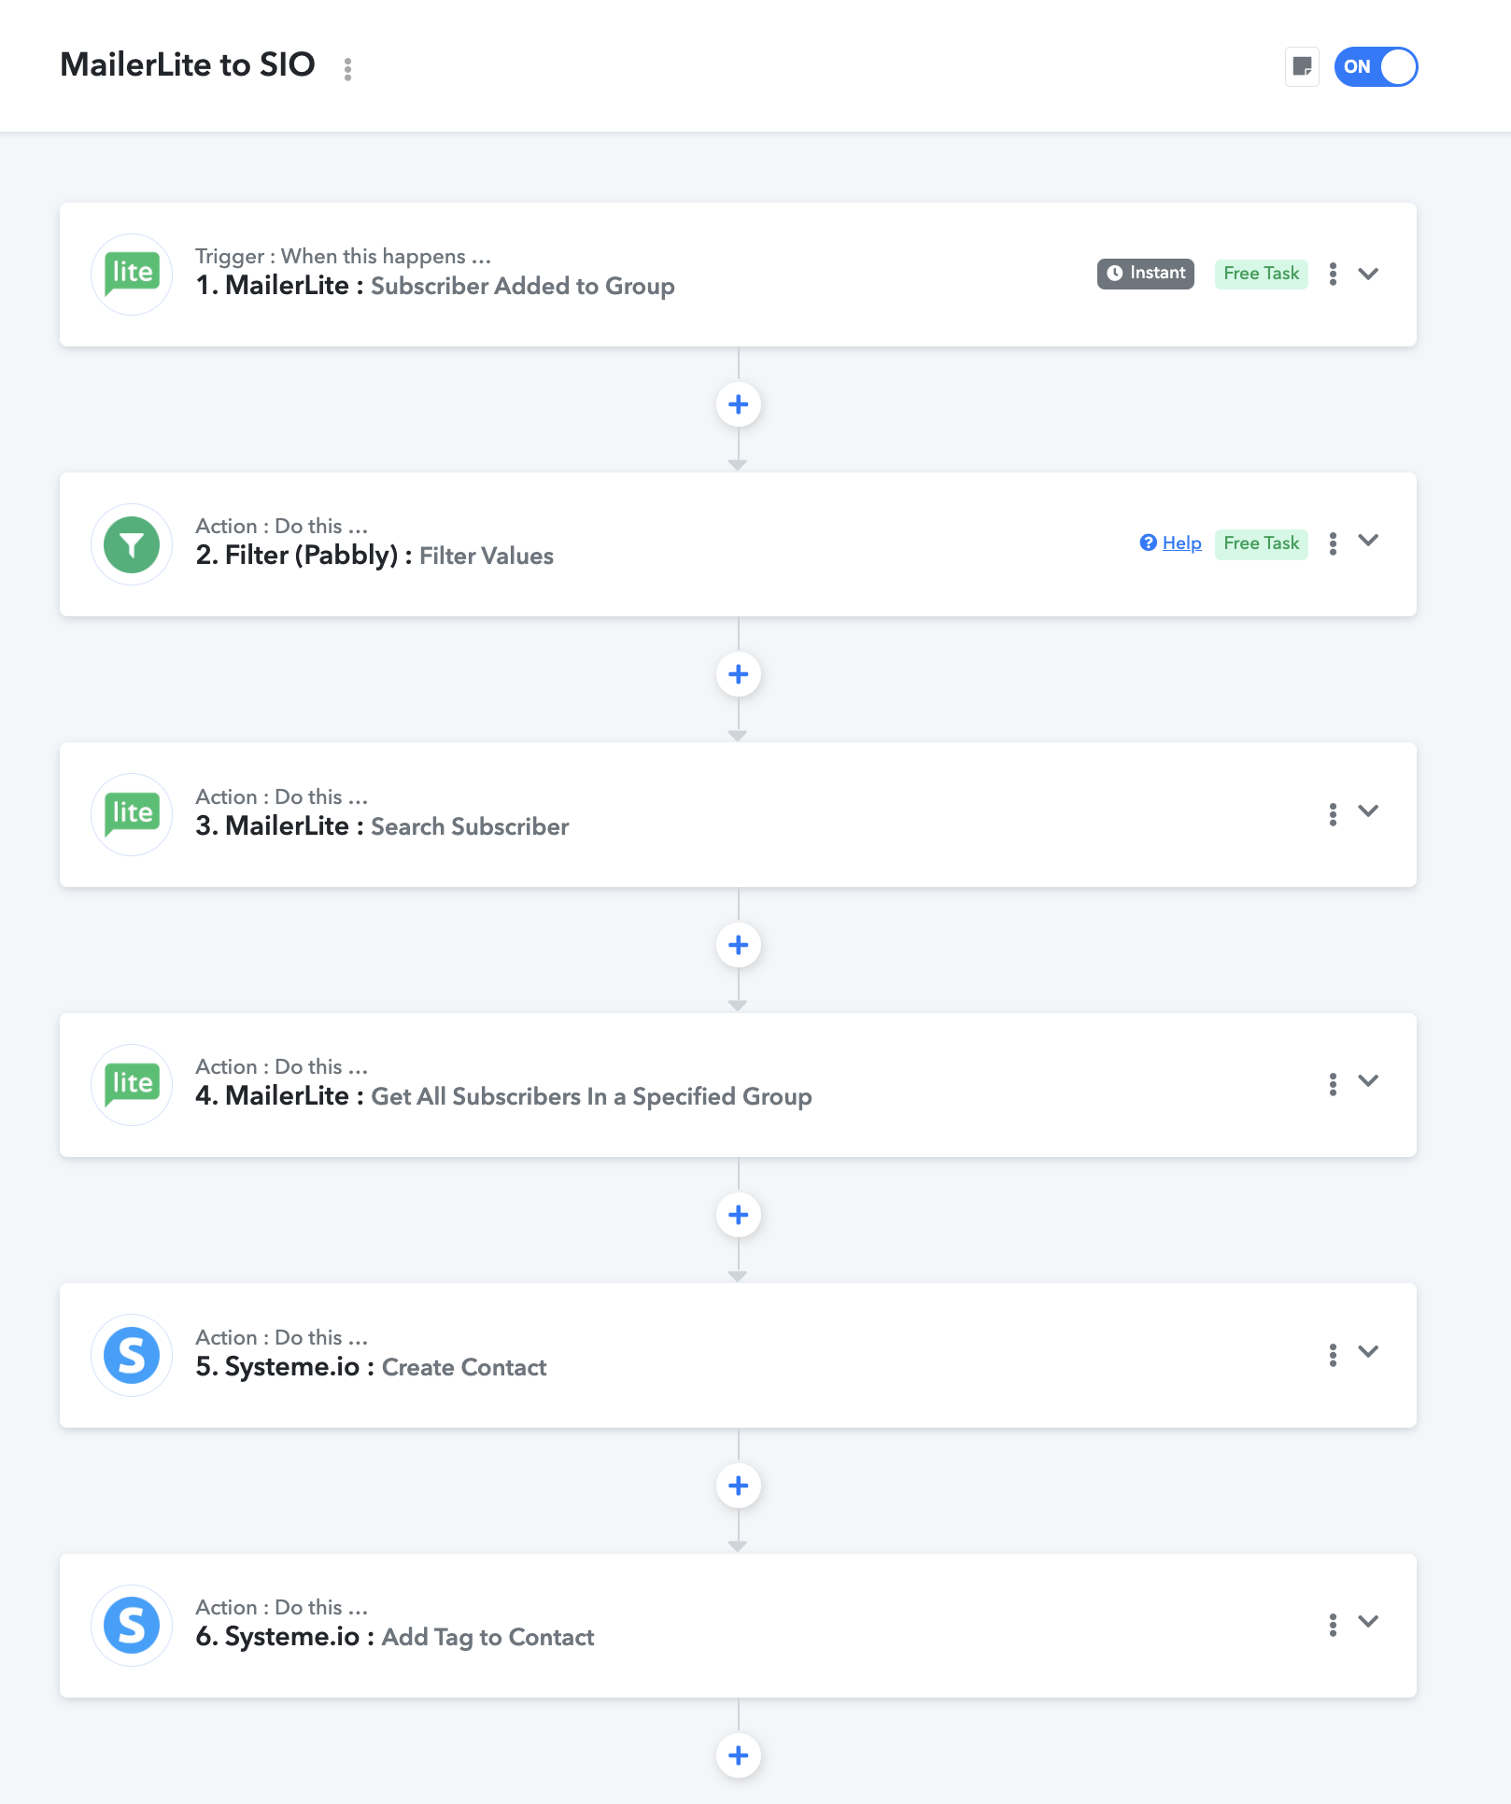Screen dimensions: 1511x1804
Task: Click the '3. MailerLite : Search Subscriber' heading
Action: pyautogui.click(x=382, y=826)
